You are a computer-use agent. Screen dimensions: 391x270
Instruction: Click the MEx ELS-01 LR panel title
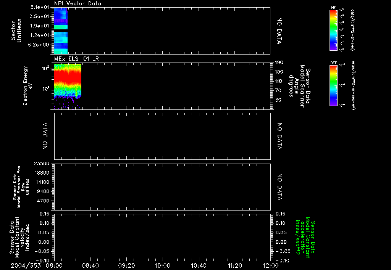click(x=76, y=59)
